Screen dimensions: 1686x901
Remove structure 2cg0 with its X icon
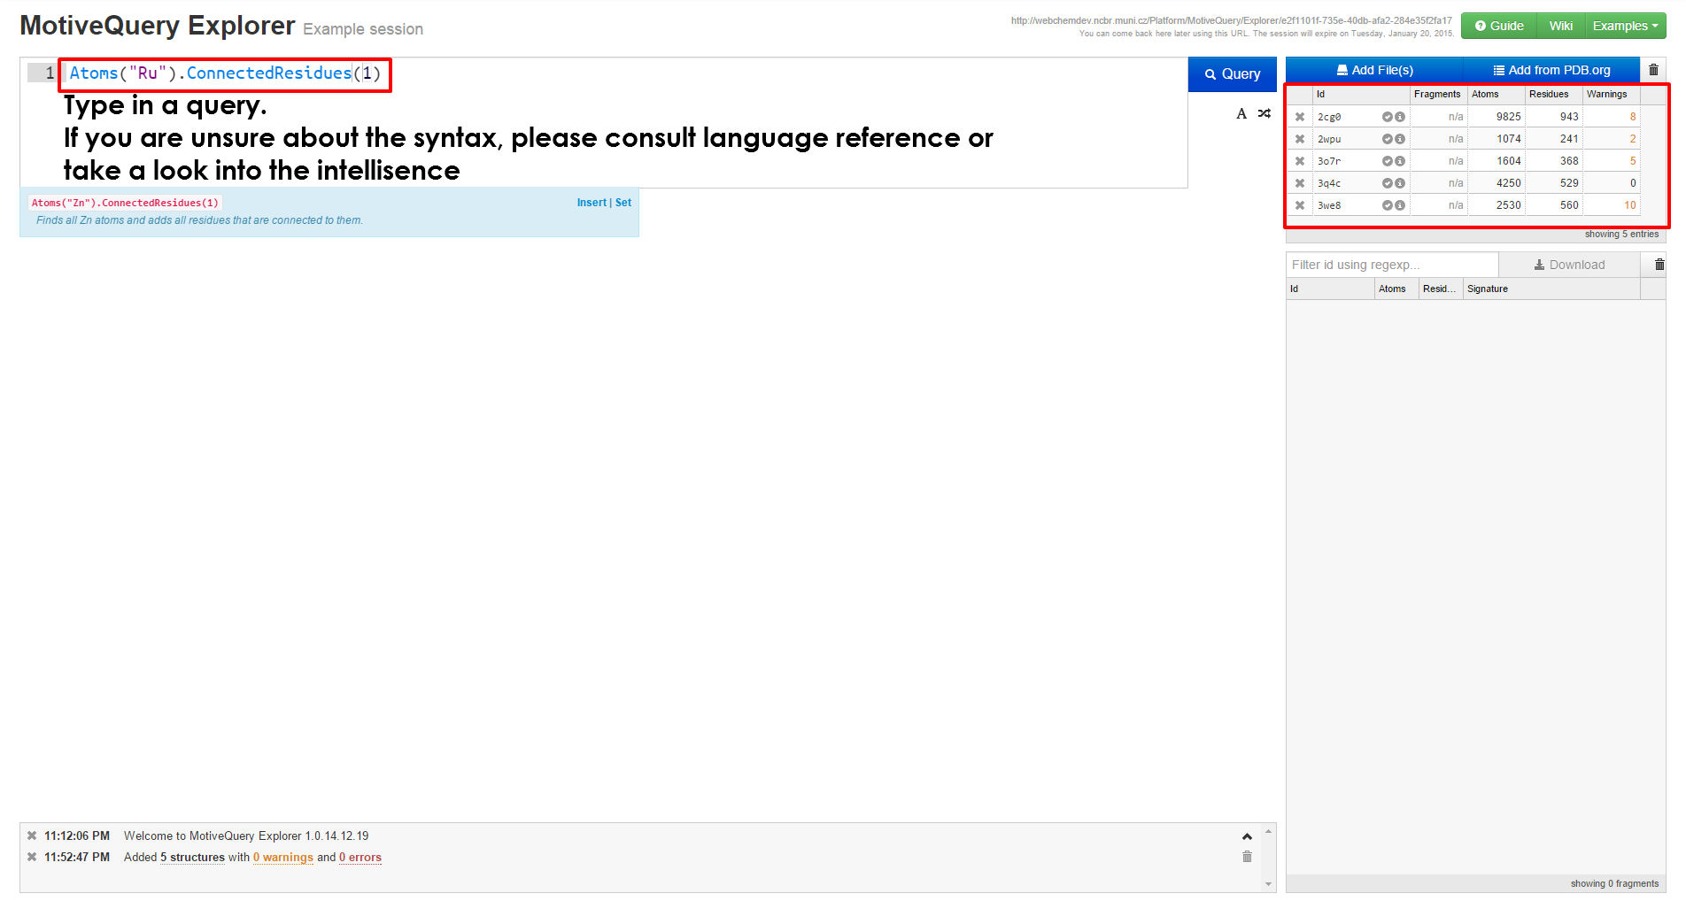pos(1300,117)
